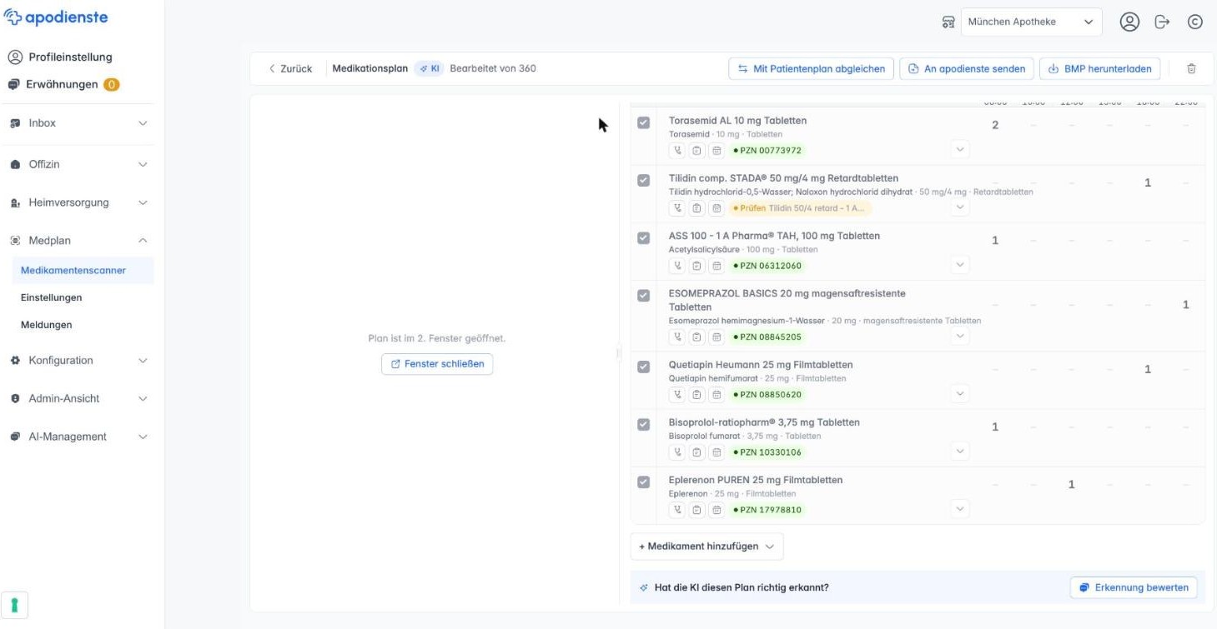Viewport: 1217px width, 629px height.
Task: Go back with the Zurück button
Action: pyautogui.click(x=290, y=68)
